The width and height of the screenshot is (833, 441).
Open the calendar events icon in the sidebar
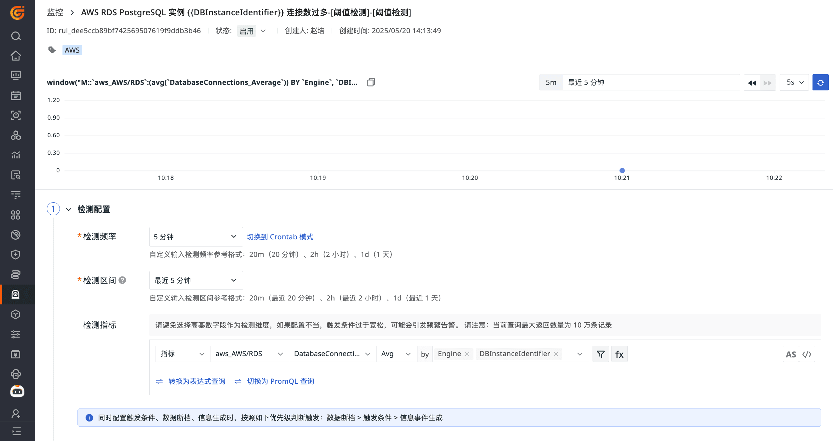16,95
